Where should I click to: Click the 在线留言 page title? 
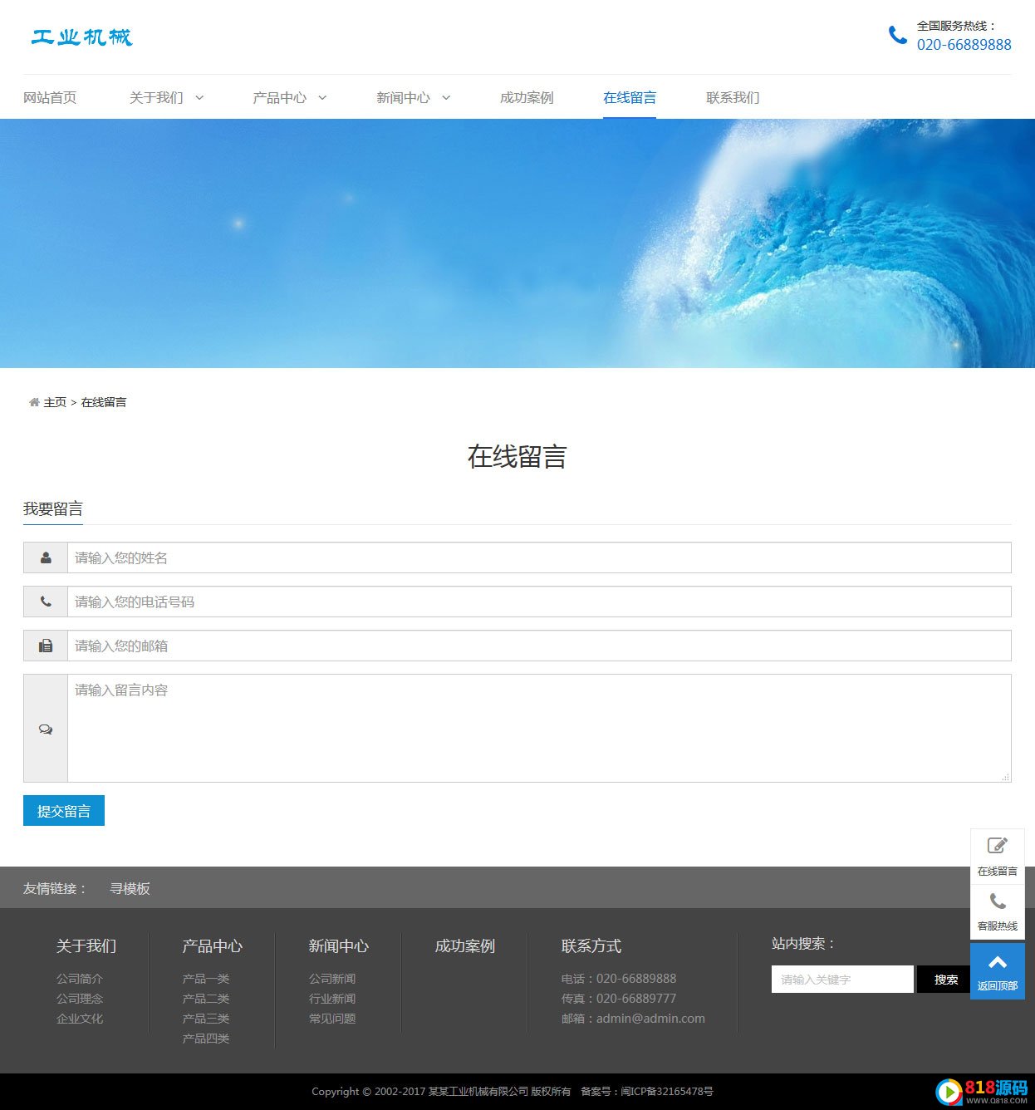(517, 457)
